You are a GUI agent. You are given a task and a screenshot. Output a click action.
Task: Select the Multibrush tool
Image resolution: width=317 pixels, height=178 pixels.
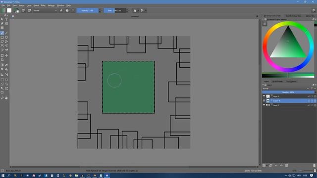6,50
